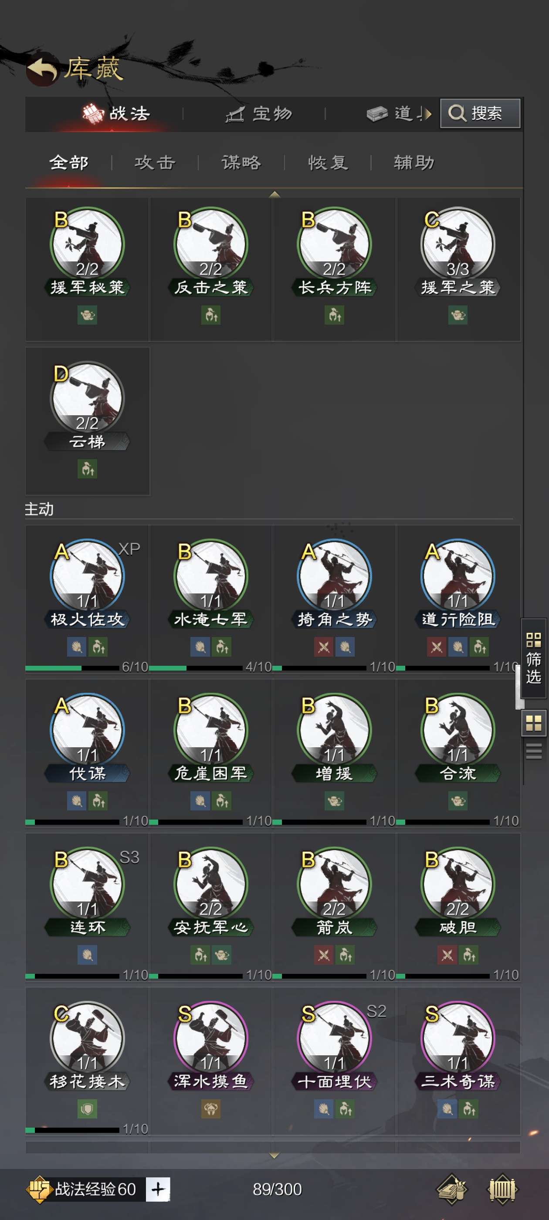Open the scroll-and-brush icon at bottom

451,1189
